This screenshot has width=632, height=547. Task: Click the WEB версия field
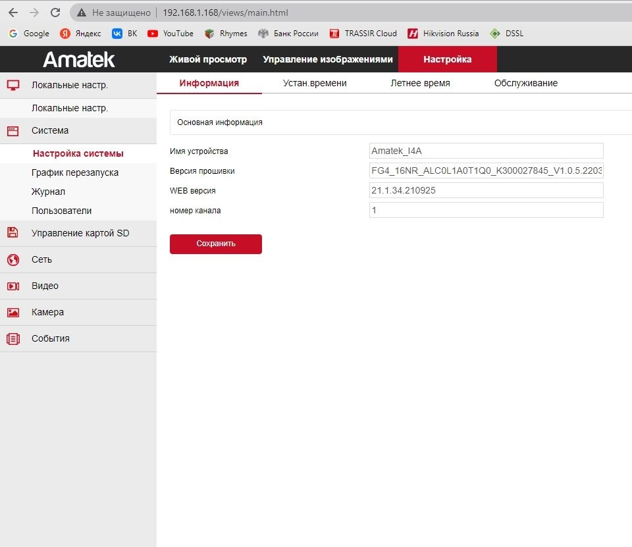pyautogui.click(x=486, y=190)
